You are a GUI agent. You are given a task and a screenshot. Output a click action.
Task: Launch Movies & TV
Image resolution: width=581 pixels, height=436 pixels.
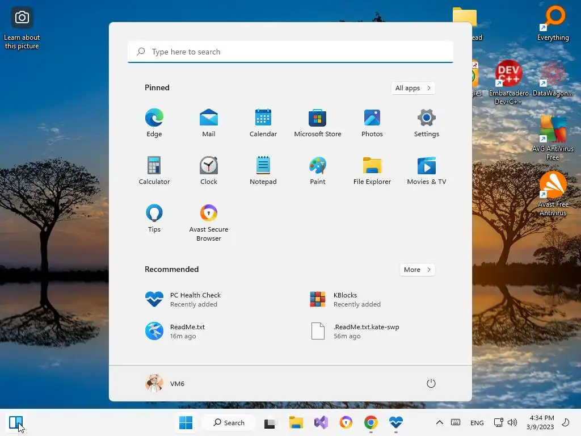pyautogui.click(x=427, y=170)
